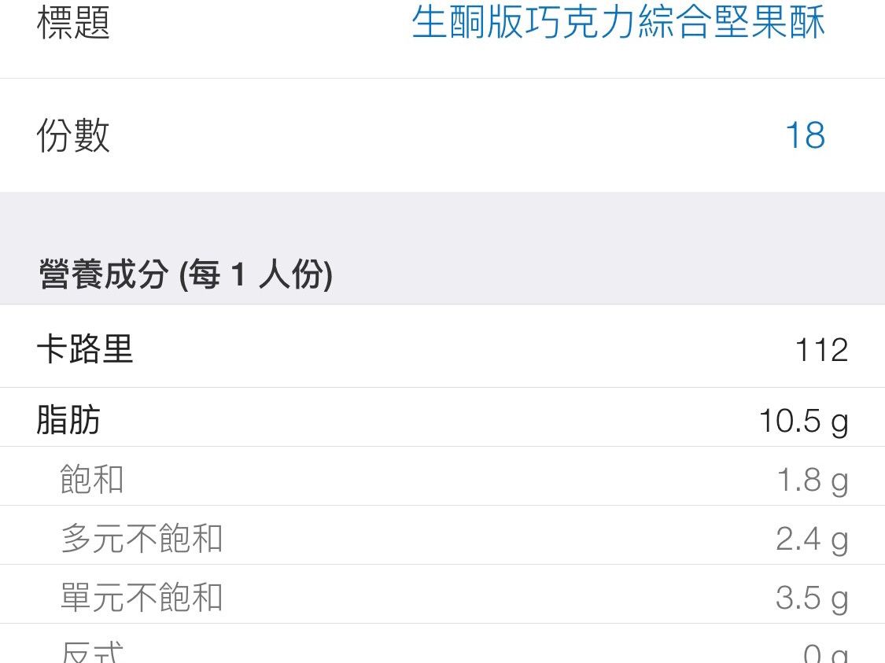Viewport: 885px width, 663px height.
Task: Tap the (每 1 人份) per-serving note
Action: tap(256, 276)
